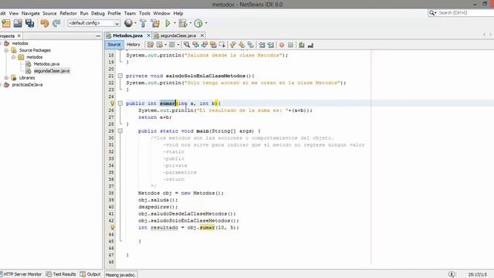The height and width of the screenshot is (278, 494).
Task: Open the Test Results panel button
Action: [x=61, y=274]
